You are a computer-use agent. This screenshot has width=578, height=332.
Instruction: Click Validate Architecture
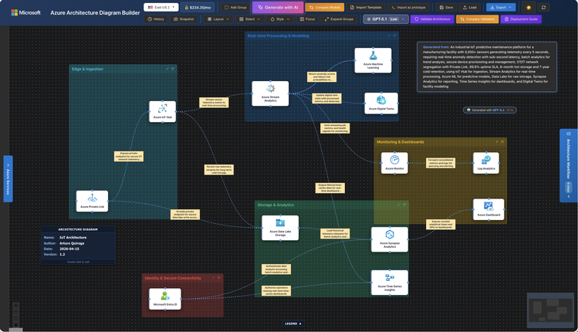click(x=432, y=19)
